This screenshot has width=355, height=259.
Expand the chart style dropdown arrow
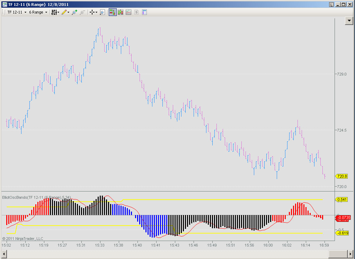coord(59,12)
